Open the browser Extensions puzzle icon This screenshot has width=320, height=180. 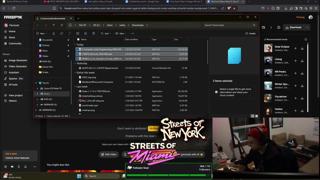[273, 8]
